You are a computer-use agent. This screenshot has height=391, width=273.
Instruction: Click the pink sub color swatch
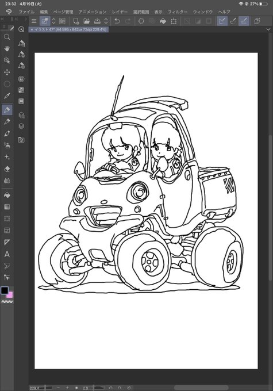(x=10, y=295)
